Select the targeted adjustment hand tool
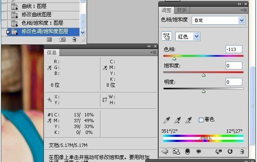Image resolution: width=257 pixels, height=162 pixels. coord(167,36)
